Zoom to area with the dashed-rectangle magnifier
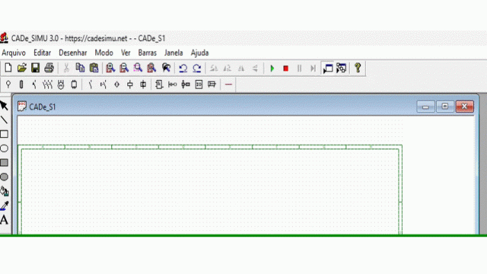487x274 pixels. coord(138,68)
